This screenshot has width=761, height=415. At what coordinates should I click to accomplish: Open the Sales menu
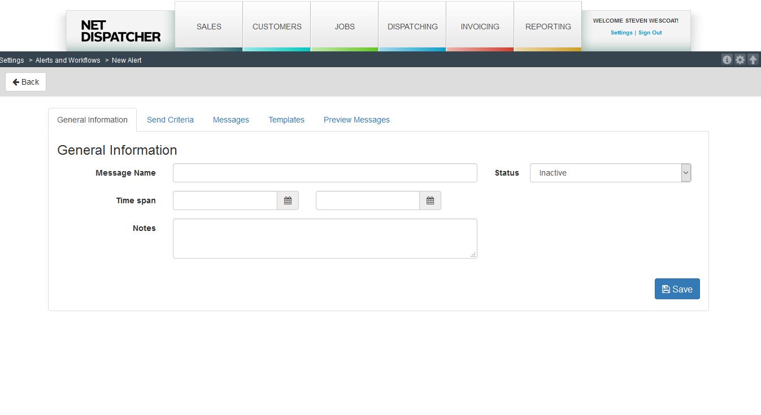[209, 27]
